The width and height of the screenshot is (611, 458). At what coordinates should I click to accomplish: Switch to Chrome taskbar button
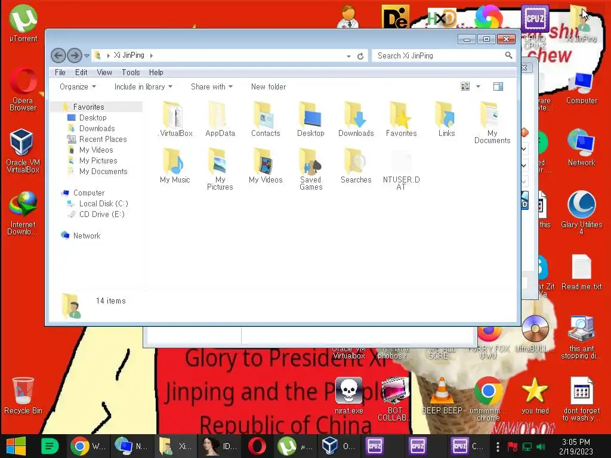click(x=88, y=446)
